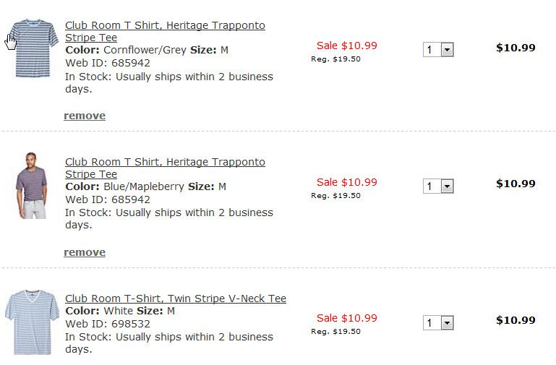Click the red sale price of the V-Neck tee
This screenshot has width=556, height=365.
point(347,318)
